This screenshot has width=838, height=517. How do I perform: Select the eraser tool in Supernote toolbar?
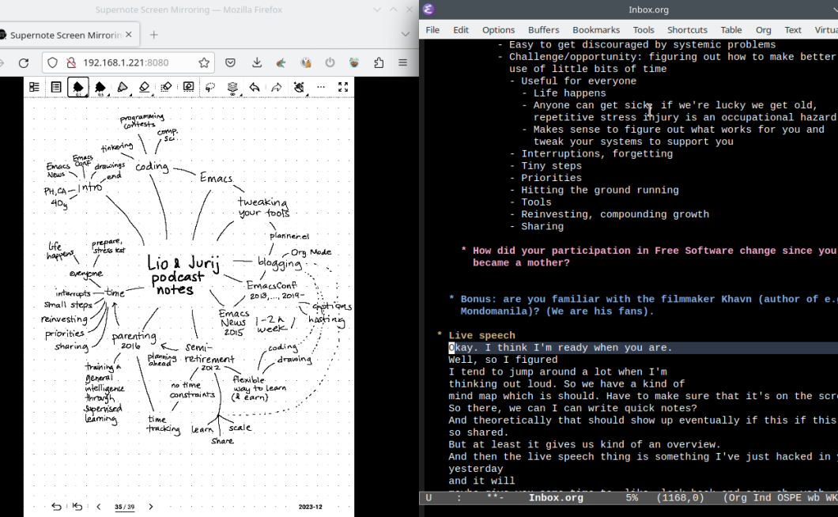tap(144, 87)
